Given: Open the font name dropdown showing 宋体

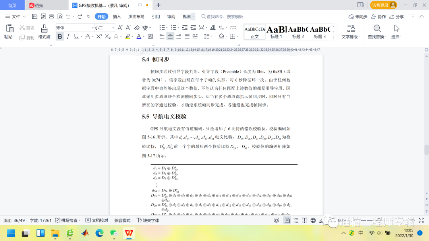Looking at the screenshot, I should click(x=73, y=28).
